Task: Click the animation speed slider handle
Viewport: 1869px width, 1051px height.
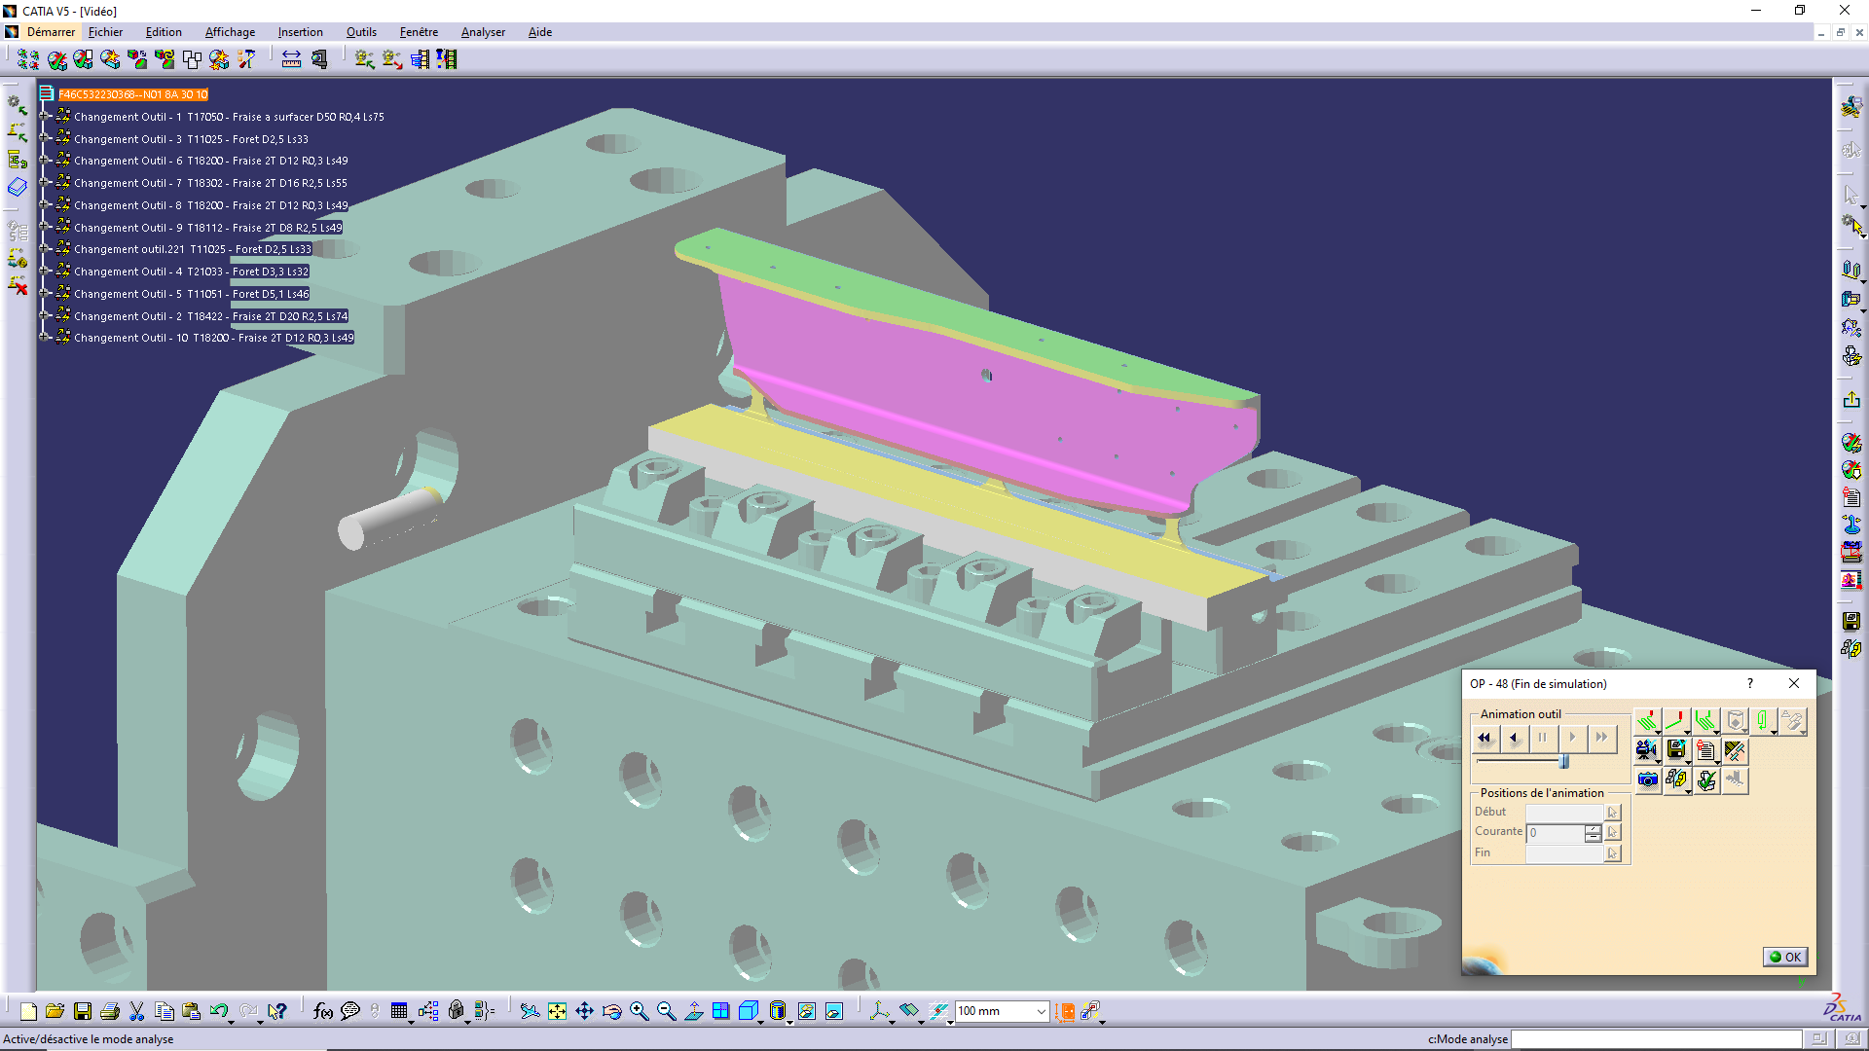Action: [1563, 761]
